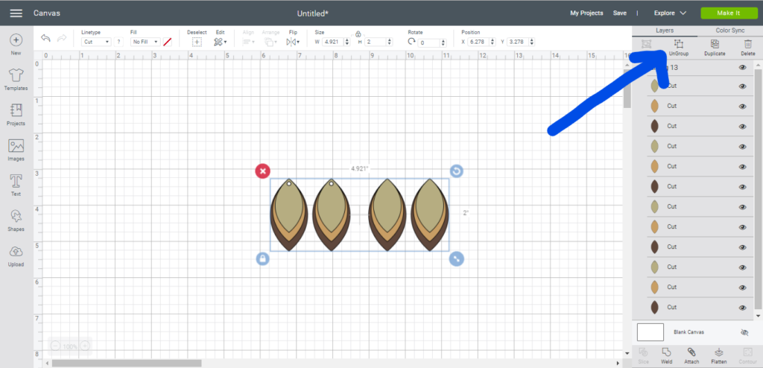Add Text to the canvas
The width and height of the screenshot is (763, 368).
click(x=16, y=185)
